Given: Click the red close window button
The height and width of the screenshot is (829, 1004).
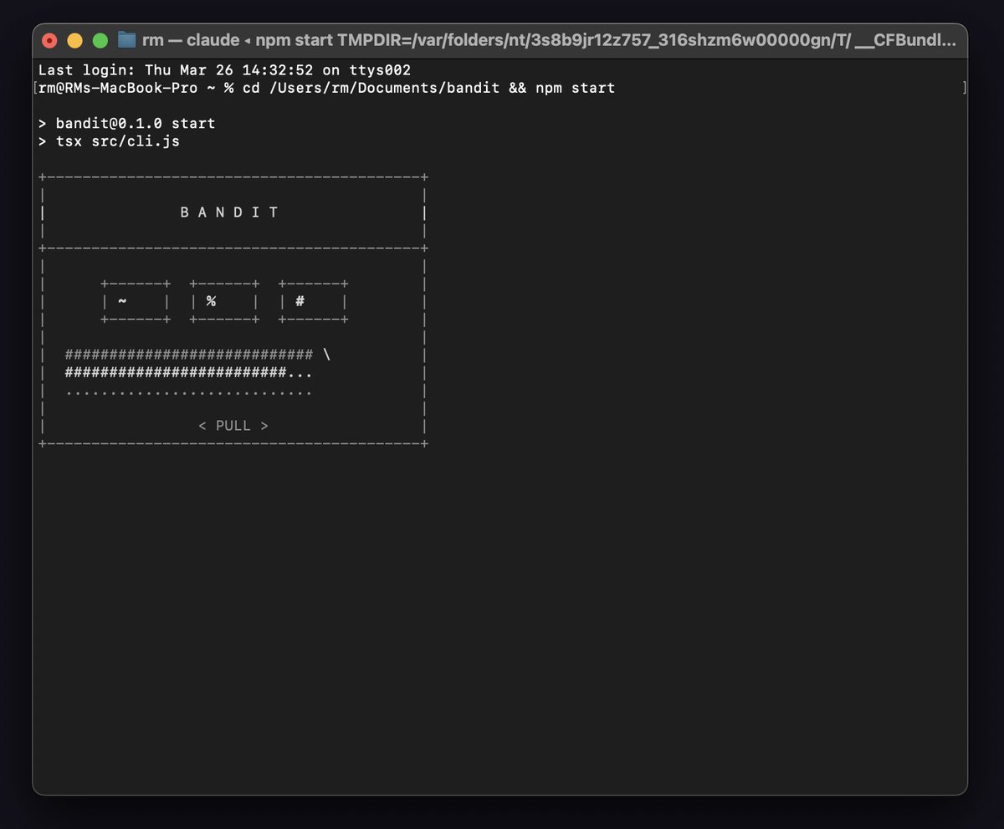Looking at the screenshot, I should click(x=49, y=40).
